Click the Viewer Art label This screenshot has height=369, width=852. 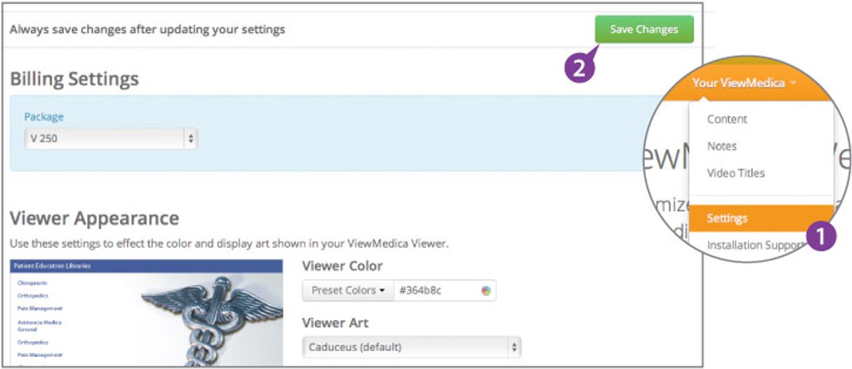tap(335, 323)
